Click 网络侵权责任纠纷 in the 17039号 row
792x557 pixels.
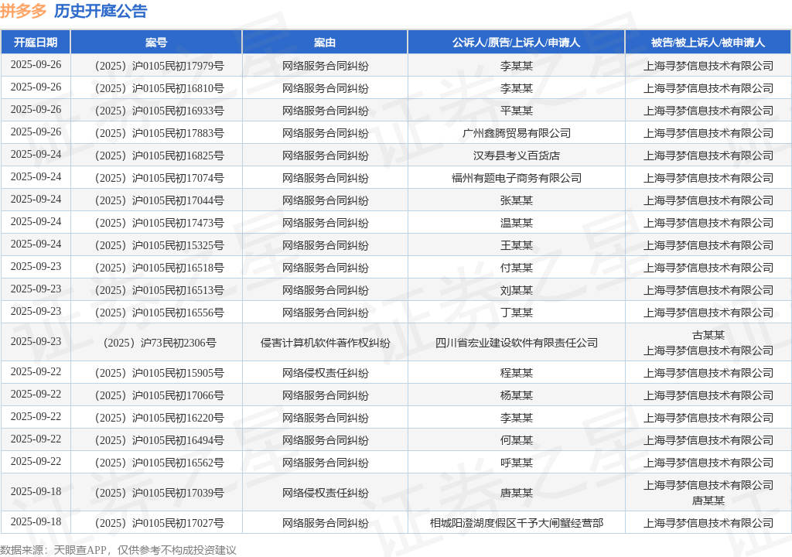pos(325,493)
